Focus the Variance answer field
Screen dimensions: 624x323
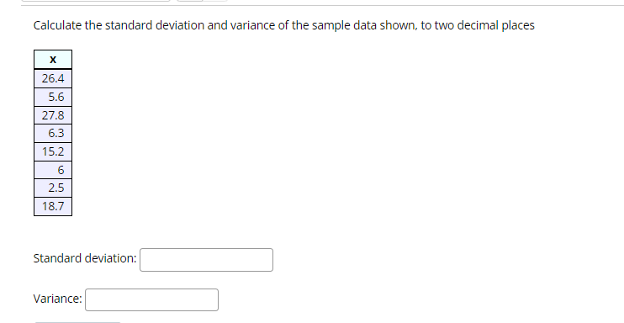click(x=151, y=300)
